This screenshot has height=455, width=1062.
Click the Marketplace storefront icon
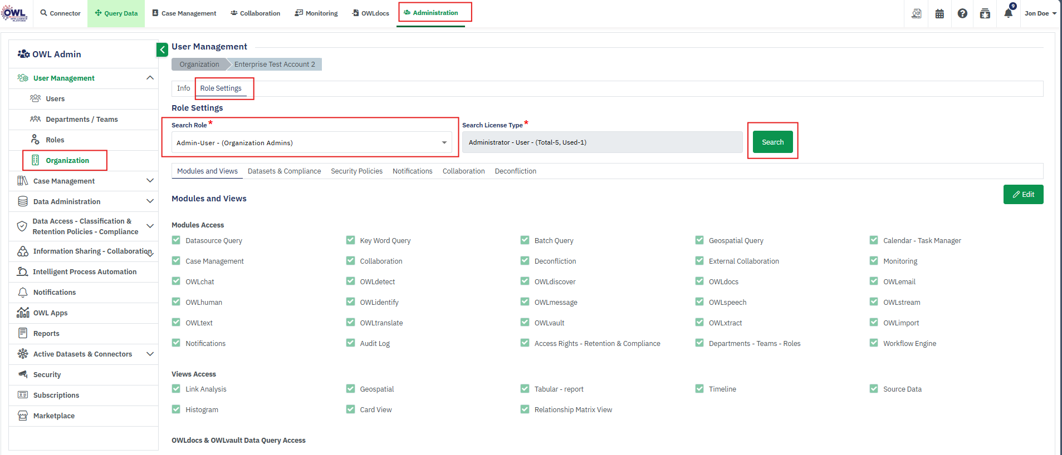[x=23, y=416]
